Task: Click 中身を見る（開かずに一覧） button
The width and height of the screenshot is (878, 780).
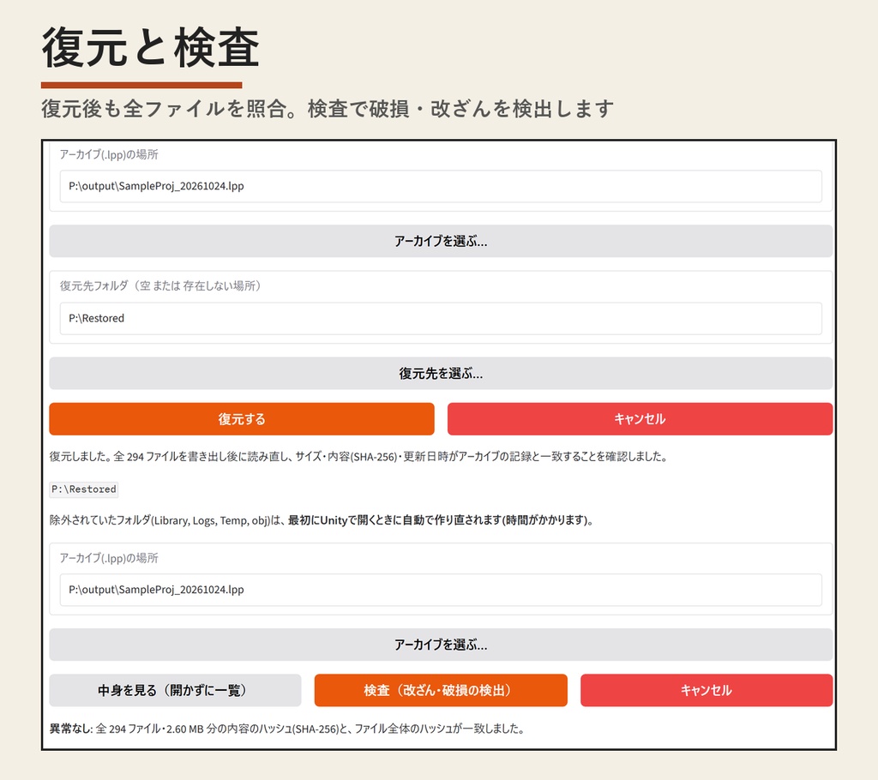Action: 175,690
